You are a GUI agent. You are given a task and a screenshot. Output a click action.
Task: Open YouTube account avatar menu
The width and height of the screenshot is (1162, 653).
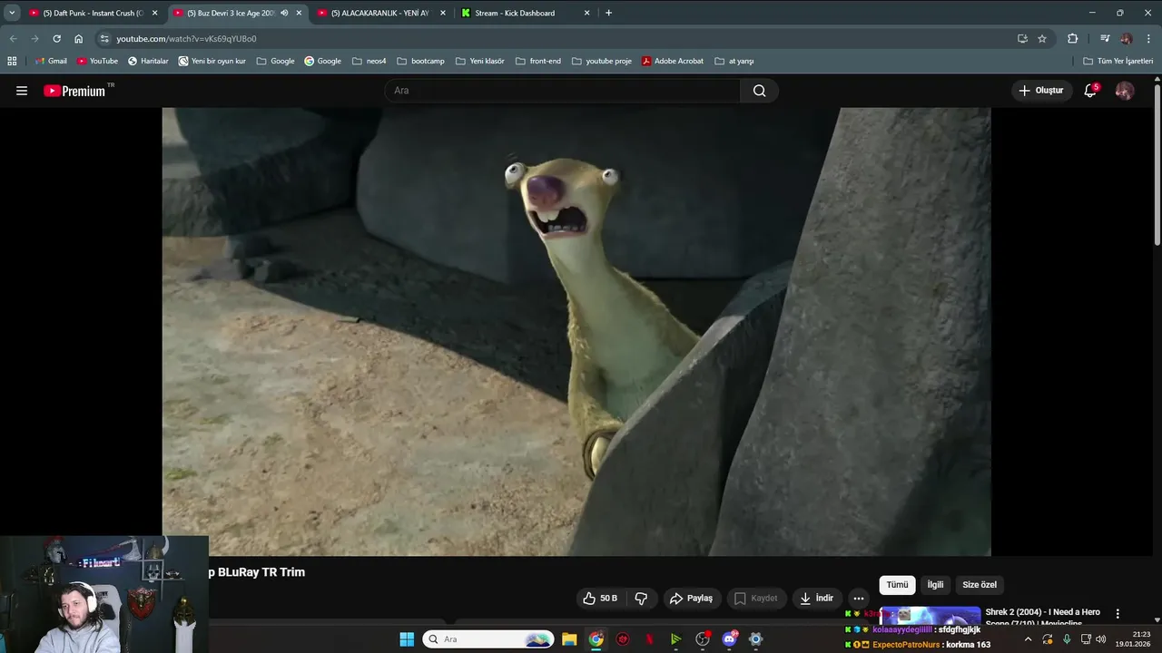(1124, 91)
